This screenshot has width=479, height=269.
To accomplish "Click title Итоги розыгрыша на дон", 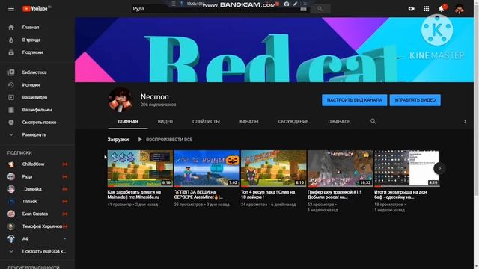I will click(x=400, y=194).
